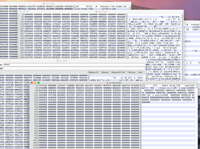Select line offset 396 in w2.mp3 gutter

point(22,36)
